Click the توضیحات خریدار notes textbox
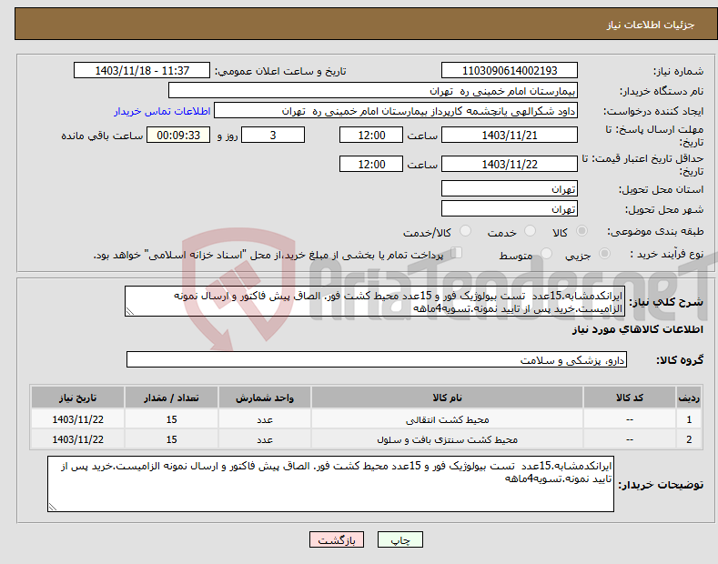This screenshot has height=564, width=718. pos(330,484)
